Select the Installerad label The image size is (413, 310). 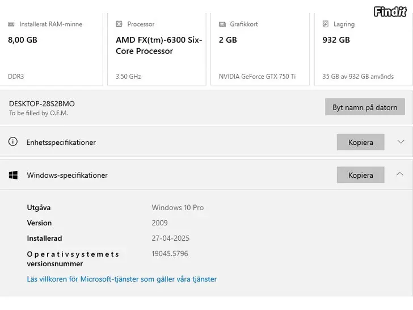(44, 238)
